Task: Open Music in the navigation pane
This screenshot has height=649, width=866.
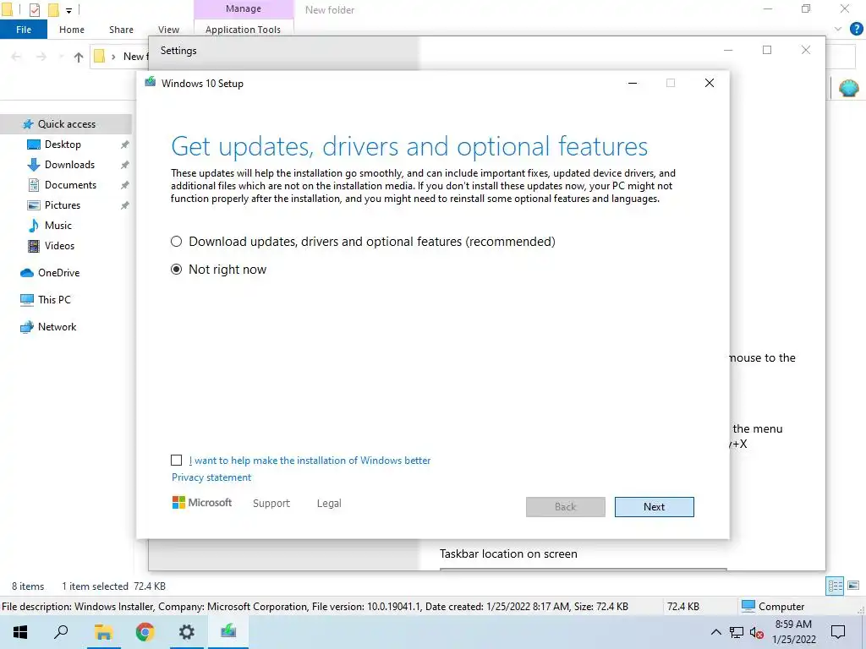Action: tap(58, 226)
